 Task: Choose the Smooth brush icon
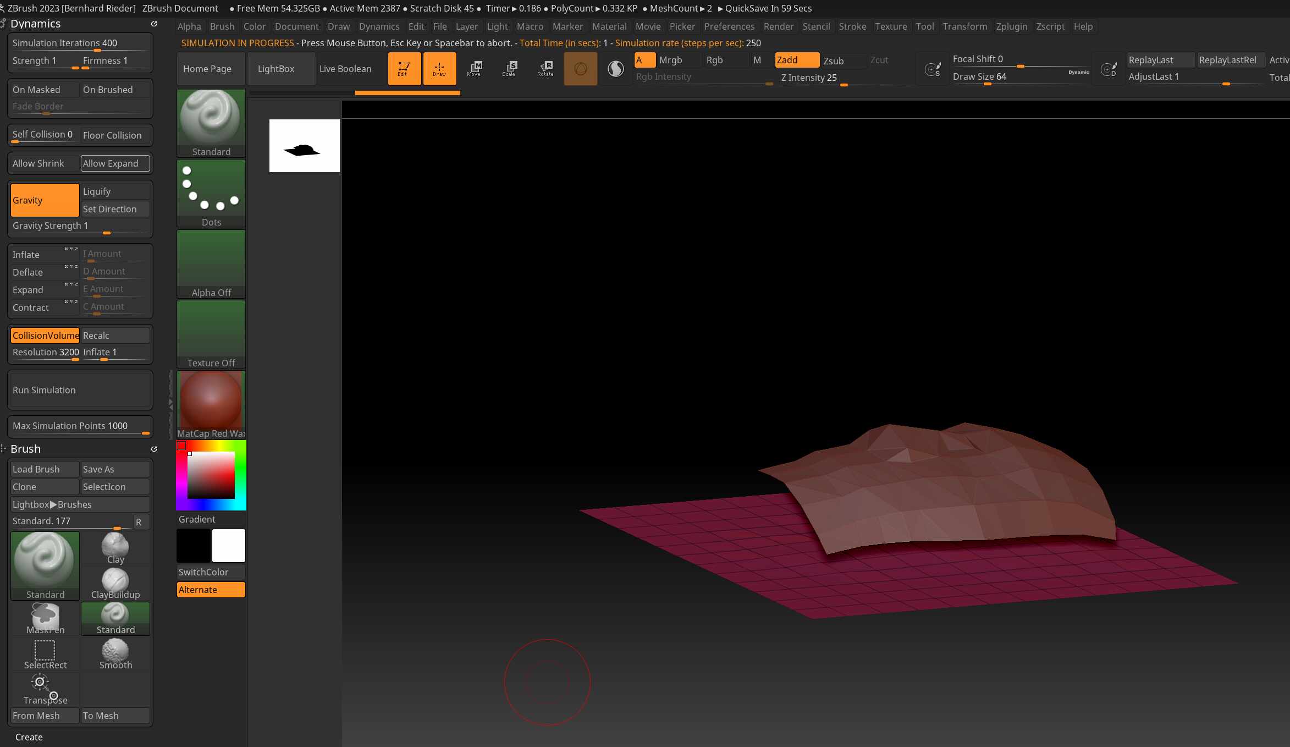[115, 654]
